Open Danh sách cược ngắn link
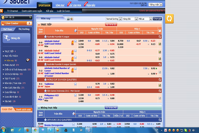The height and width of the screenshot is (133, 199). [32, 11]
